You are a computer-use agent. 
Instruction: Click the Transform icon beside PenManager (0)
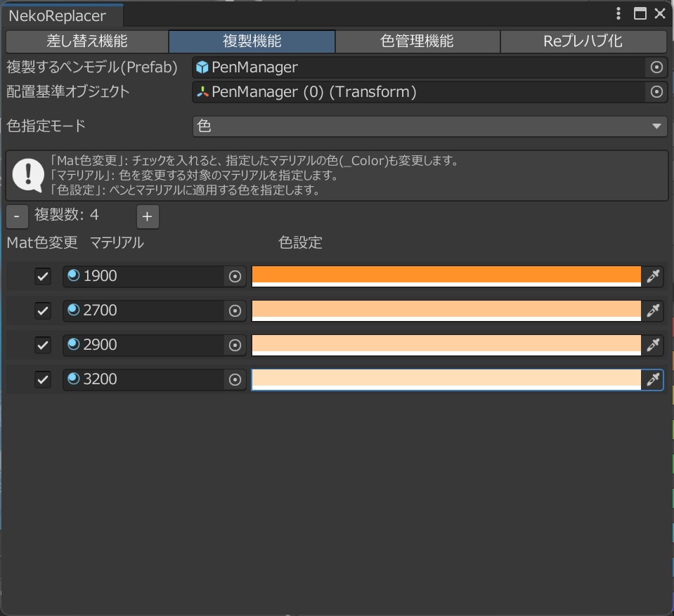tap(202, 92)
